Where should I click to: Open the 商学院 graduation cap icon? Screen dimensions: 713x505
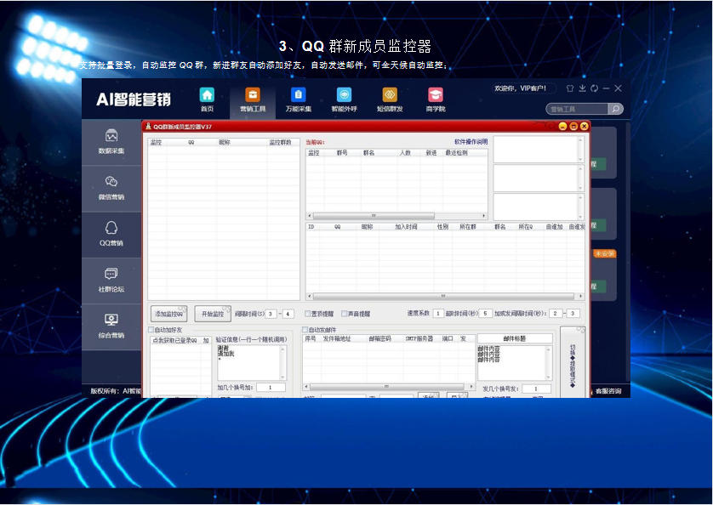(x=435, y=95)
